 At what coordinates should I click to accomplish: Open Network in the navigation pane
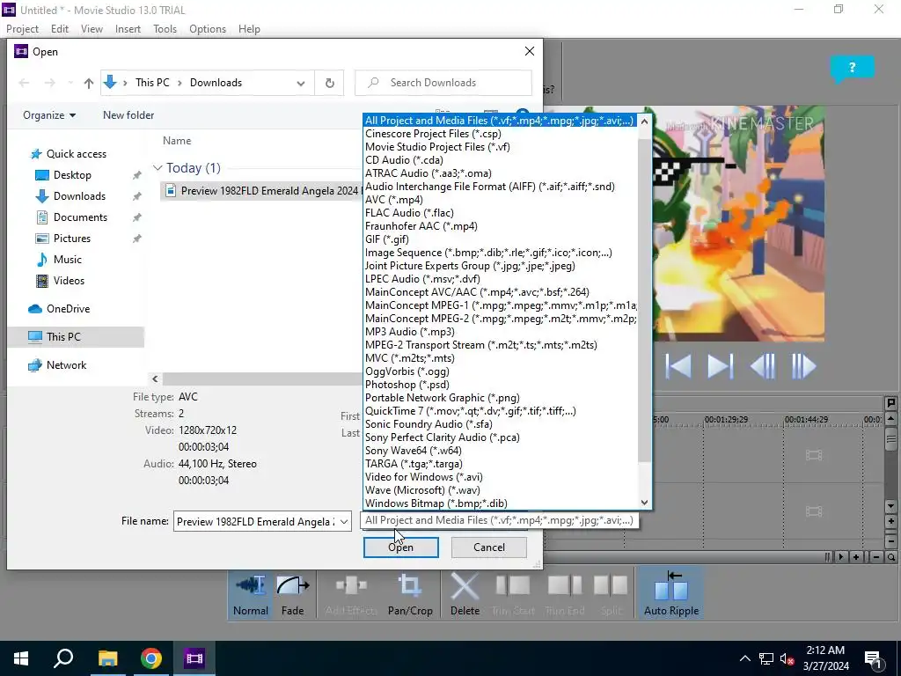(66, 365)
